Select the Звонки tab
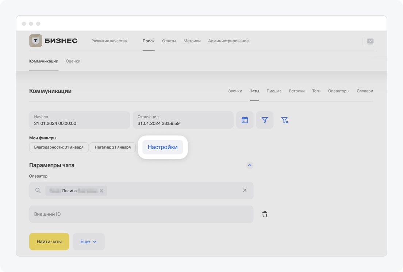The height and width of the screenshot is (272, 403). [235, 91]
